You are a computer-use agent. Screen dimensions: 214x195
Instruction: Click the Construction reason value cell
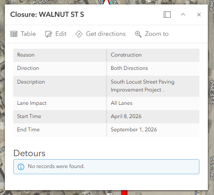(153, 55)
